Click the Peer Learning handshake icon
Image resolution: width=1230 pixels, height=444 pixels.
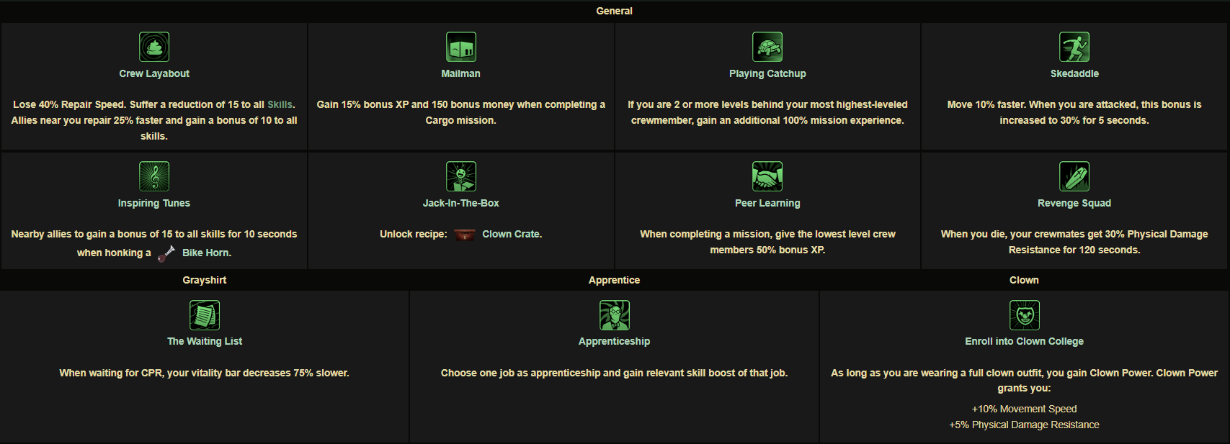pyautogui.click(x=767, y=176)
